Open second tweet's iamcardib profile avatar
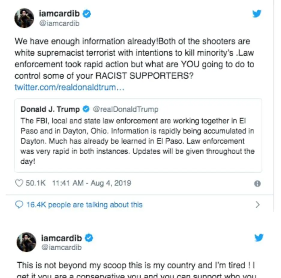Screen dimensions: 281x278 26,242
